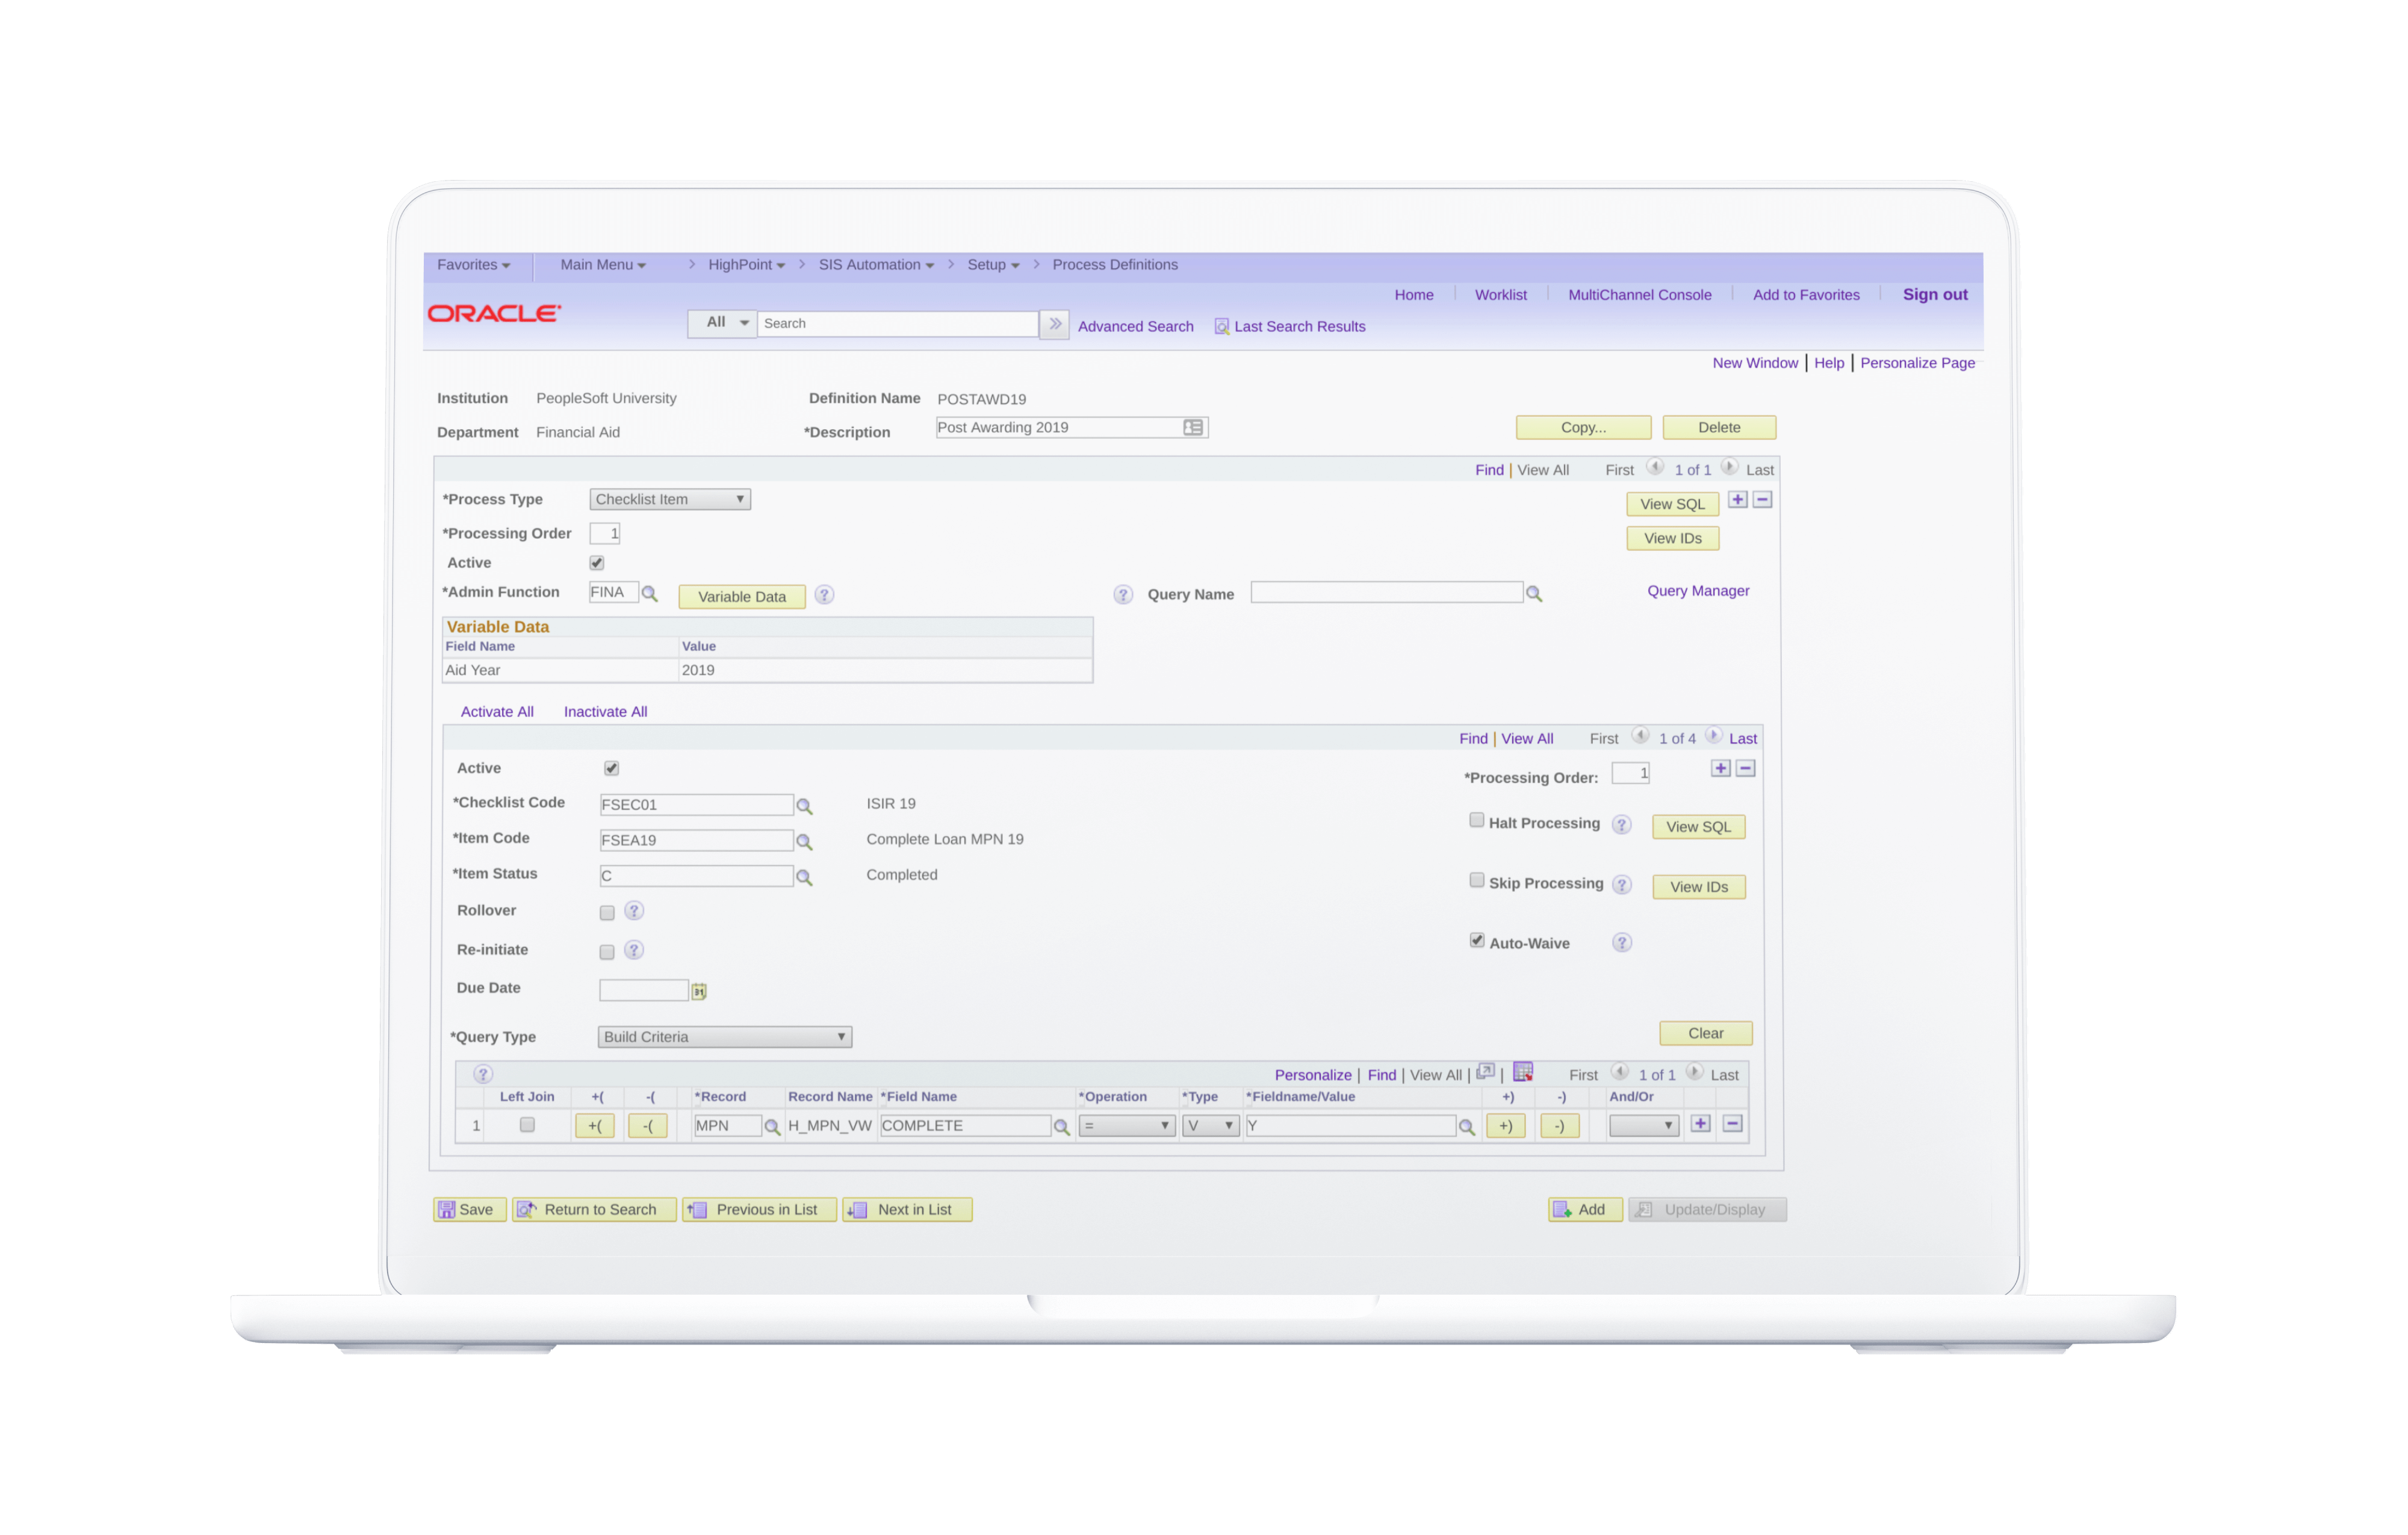
Task: Click the Copy... button
Action: tap(1583, 428)
